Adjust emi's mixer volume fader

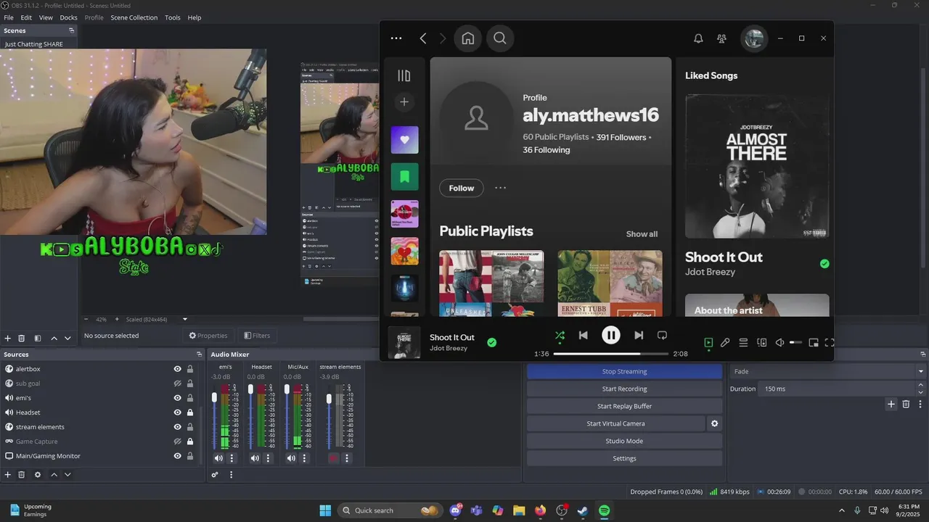coord(214,398)
